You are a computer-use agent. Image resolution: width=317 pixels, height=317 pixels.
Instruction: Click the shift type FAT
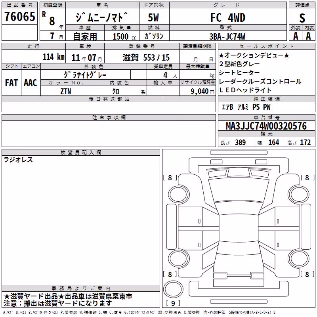pos(11,83)
